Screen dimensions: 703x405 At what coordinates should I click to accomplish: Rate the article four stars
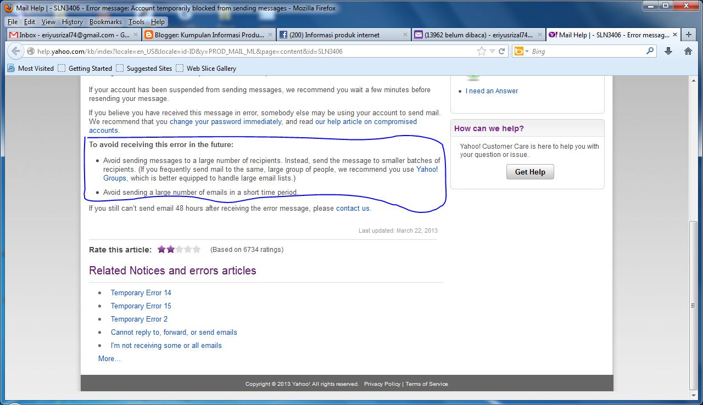188,249
